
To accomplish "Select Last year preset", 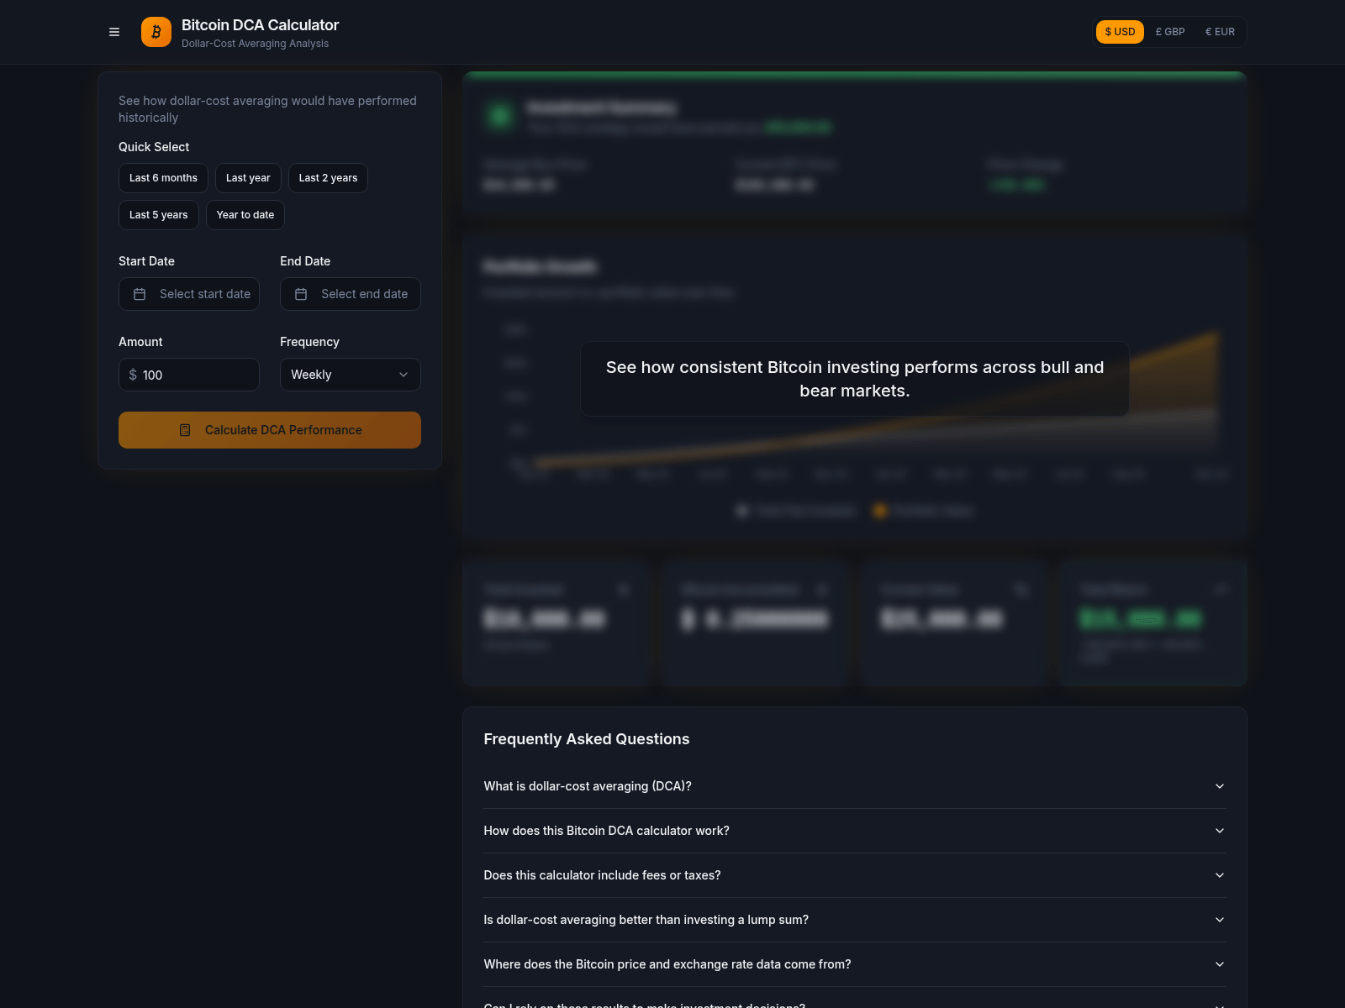I will click(x=248, y=178).
